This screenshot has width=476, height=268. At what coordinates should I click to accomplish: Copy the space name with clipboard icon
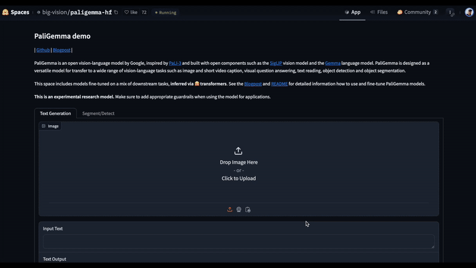pos(116,12)
